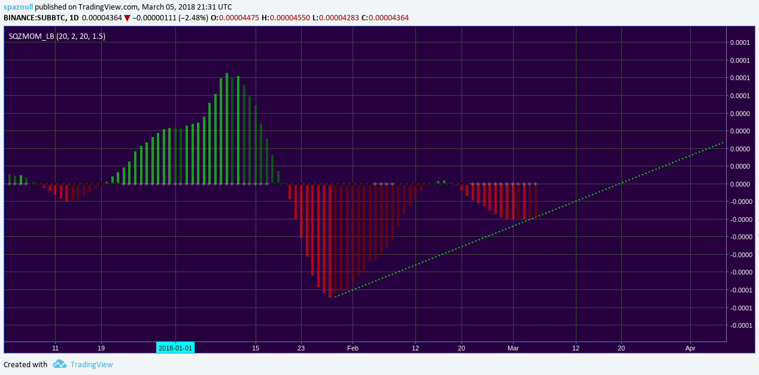Click the low price L:0.00004283
This screenshot has width=759, height=375.
click(336, 18)
